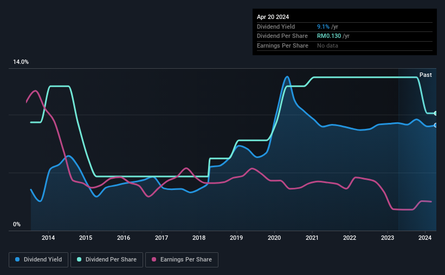Viewport: 445px width, 275px height.
Task: Click the 2020 year label
Action: coord(274,238)
